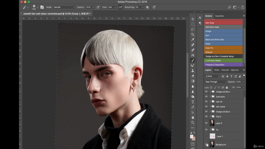Open the Paragraph panel icon

(200, 23)
